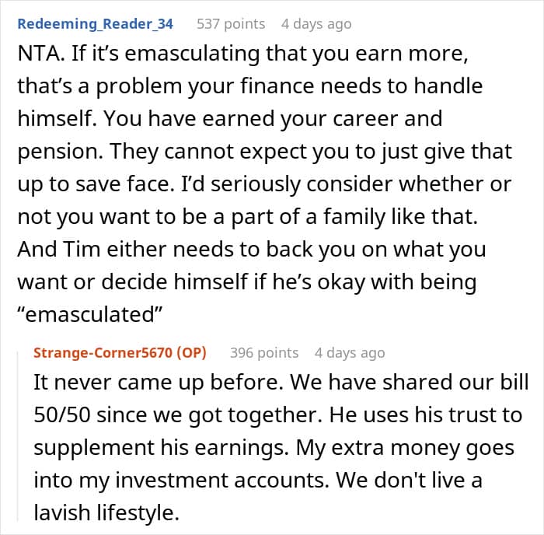The height and width of the screenshot is (535, 544).
Task: Open the top comment's 4 days ago timestamp
Action: pos(316,24)
